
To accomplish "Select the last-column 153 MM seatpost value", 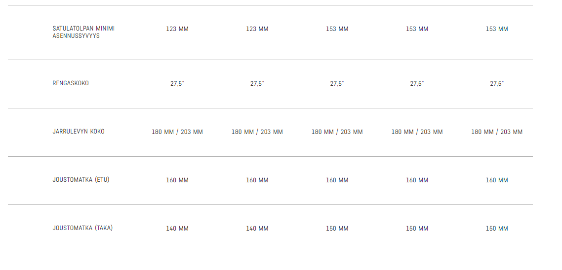I will 497,29.
